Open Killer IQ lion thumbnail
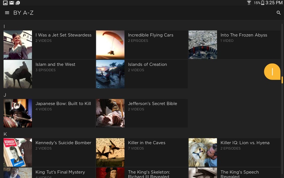 pyautogui.click(x=203, y=152)
